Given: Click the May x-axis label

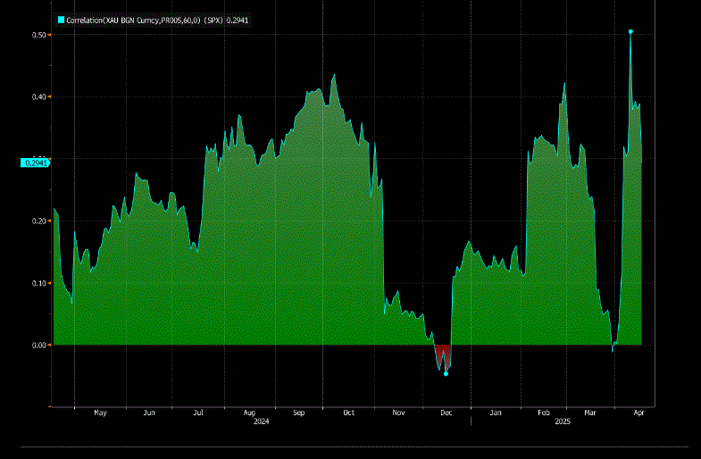Looking at the screenshot, I should click(x=100, y=413).
